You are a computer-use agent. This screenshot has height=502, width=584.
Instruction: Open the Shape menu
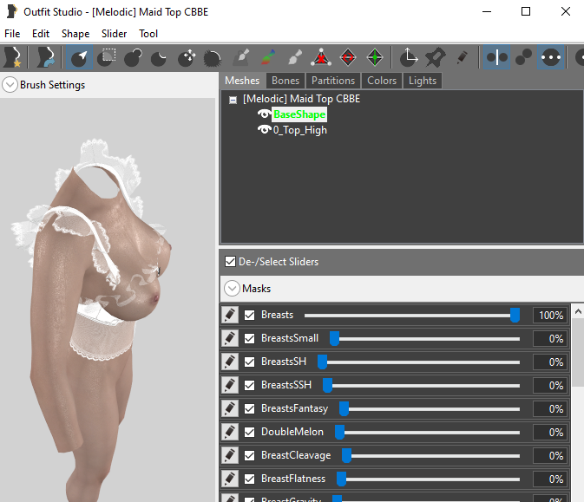click(75, 34)
